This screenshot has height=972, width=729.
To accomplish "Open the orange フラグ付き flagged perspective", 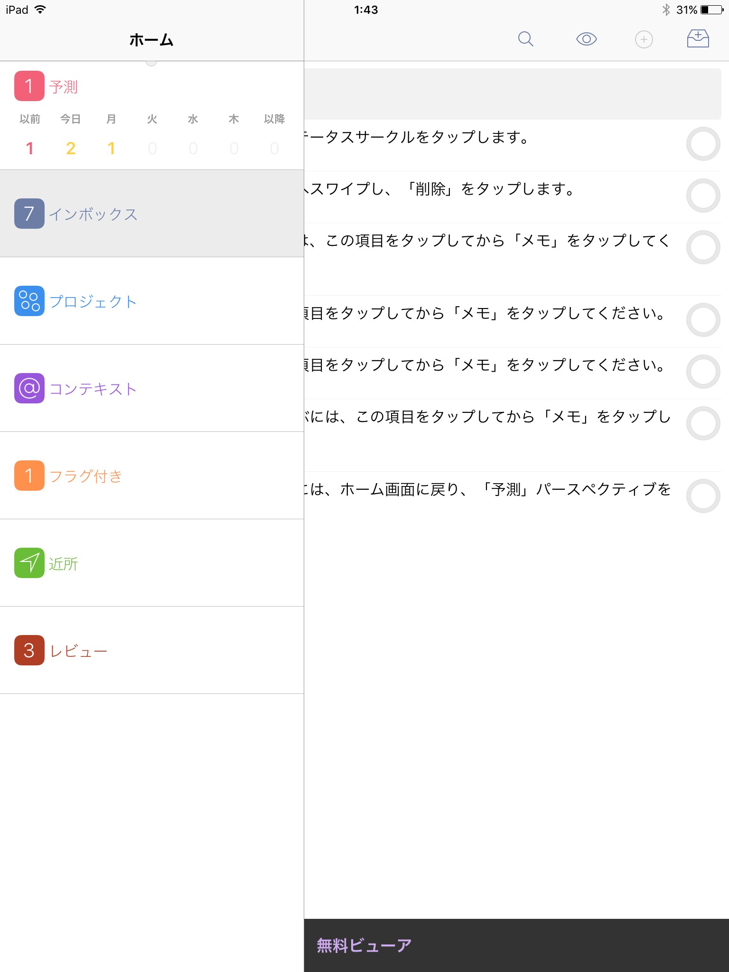I will click(x=85, y=476).
